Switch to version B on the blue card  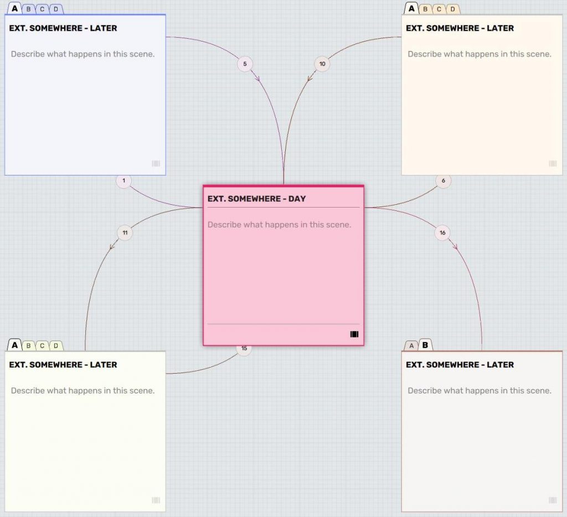(x=28, y=9)
